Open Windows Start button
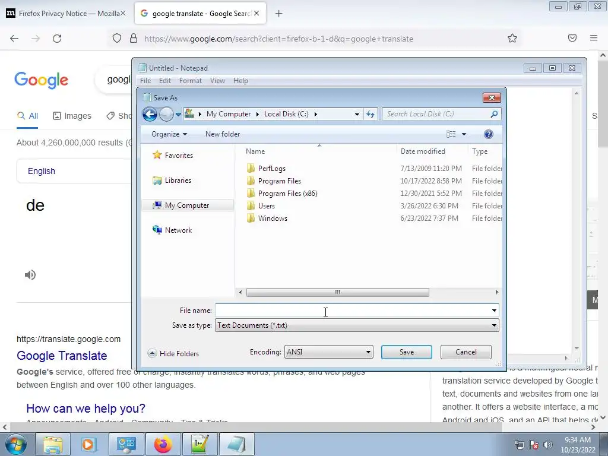Screen dimensions: 608x456 tap(16, 444)
